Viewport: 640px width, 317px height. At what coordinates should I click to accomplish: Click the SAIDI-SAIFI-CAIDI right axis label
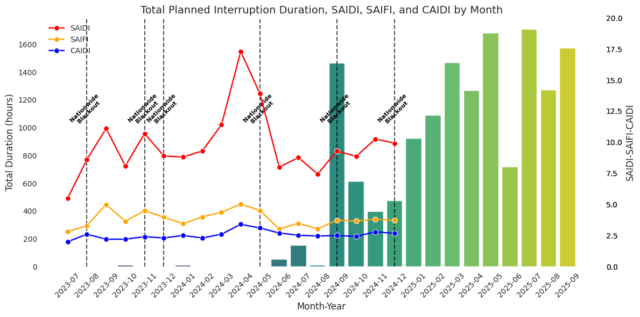click(630, 142)
